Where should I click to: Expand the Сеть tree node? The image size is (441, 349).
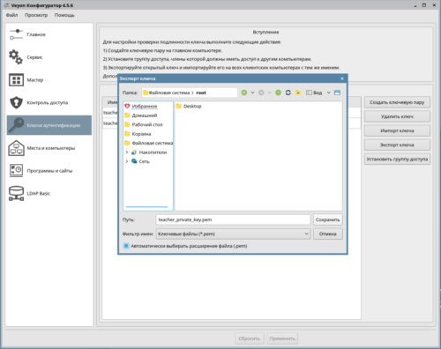point(127,161)
